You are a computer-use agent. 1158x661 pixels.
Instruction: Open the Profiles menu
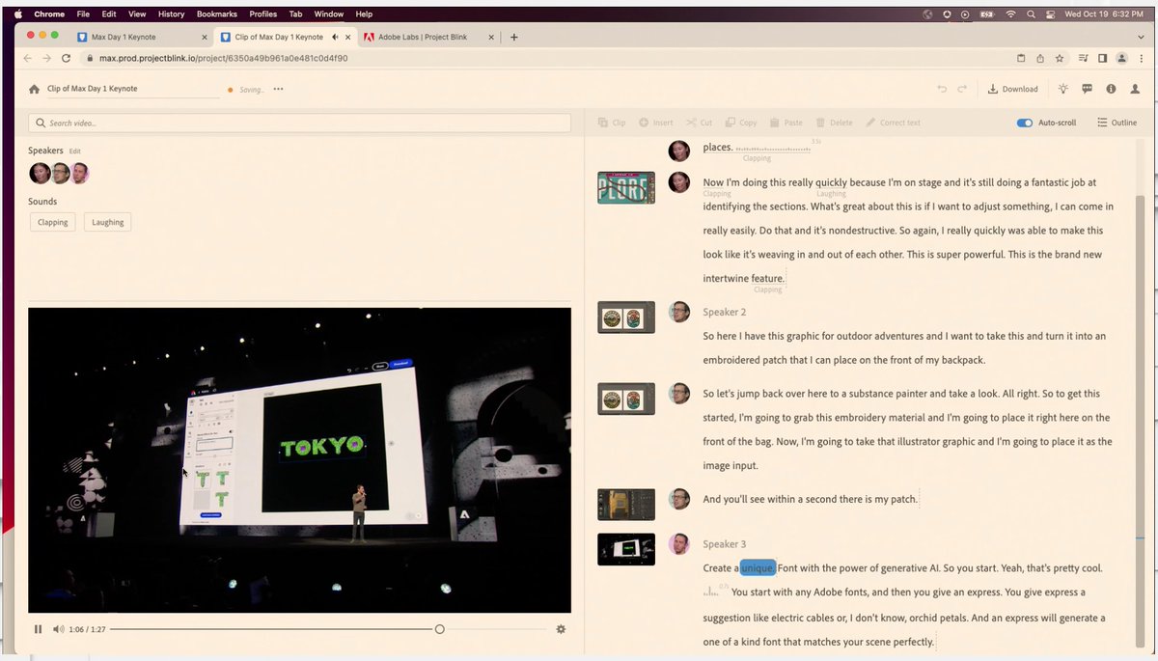tap(262, 14)
